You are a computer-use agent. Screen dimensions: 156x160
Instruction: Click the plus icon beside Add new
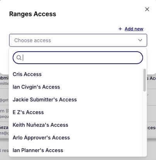point(120,29)
